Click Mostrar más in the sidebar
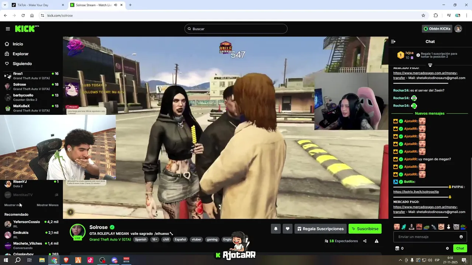 coord(14,205)
